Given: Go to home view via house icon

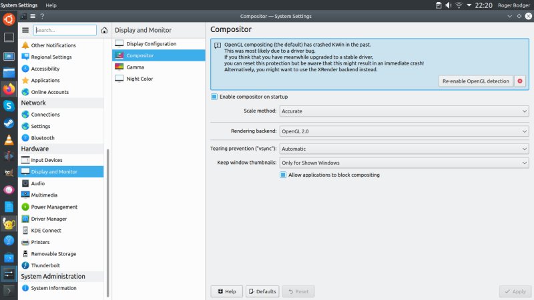Looking at the screenshot, I should point(104,30).
